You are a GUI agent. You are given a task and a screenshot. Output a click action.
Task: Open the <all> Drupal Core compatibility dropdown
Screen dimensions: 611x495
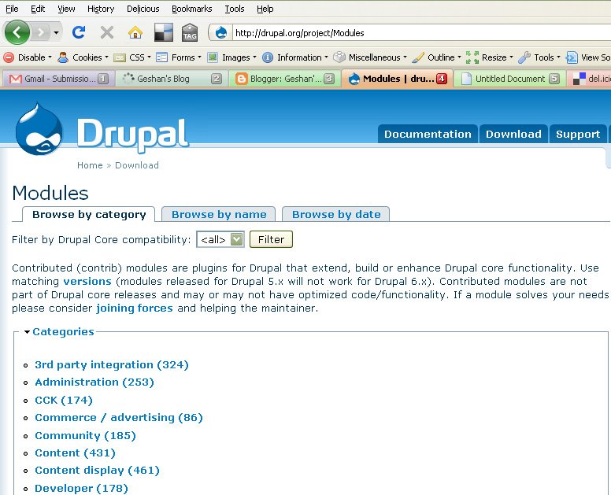coord(220,239)
